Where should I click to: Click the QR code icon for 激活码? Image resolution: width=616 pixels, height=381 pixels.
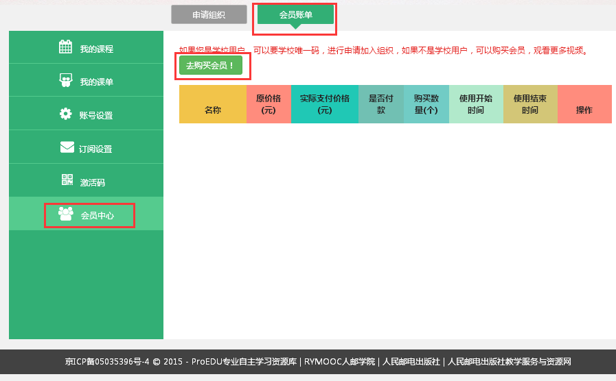[67, 180]
